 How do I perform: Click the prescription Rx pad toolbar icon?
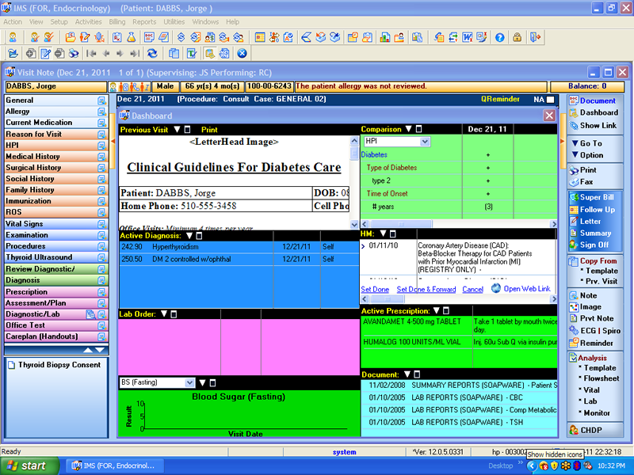116,37
